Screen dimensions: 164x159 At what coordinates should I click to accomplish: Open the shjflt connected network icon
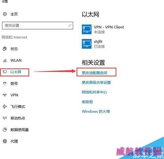(87, 44)
